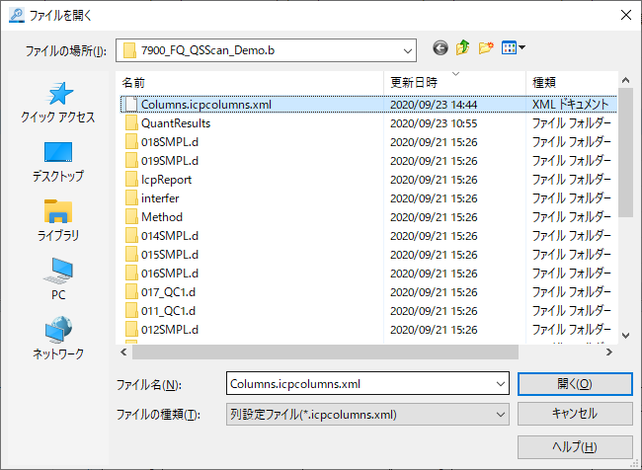642x470 pixels.
Task: Select the interfer folder icon
Action: tap(131, 198)
